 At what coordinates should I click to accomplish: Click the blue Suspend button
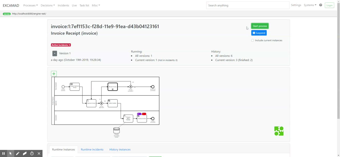click(x=259, y=33)
